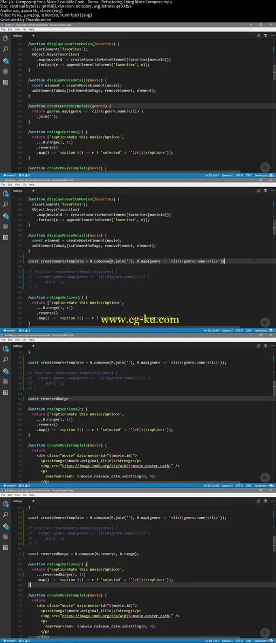Click 'Ln 62, Col 20' status bar entry
The width and height of the screenshot is (276, 643).
coord(210,485)
